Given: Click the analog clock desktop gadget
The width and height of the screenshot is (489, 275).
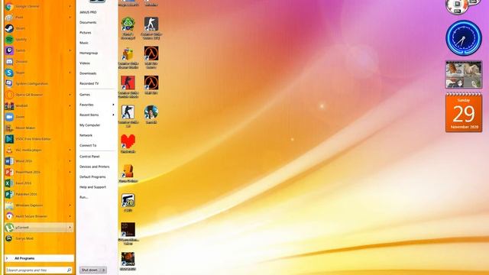Looking at the screenshot, I should (464, 38).
